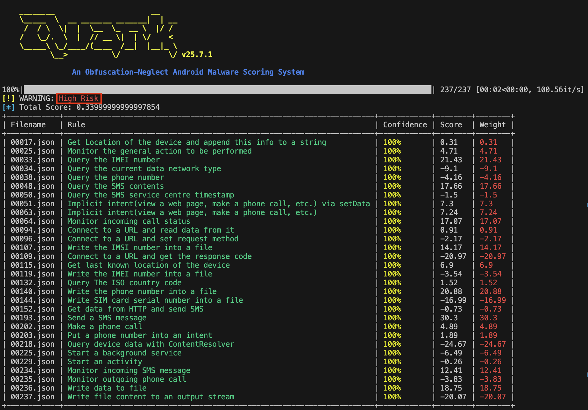Screen dimensions: 588x410
Task: Click rule 'Query the current data network type'
Action: (x=144, y=169)
